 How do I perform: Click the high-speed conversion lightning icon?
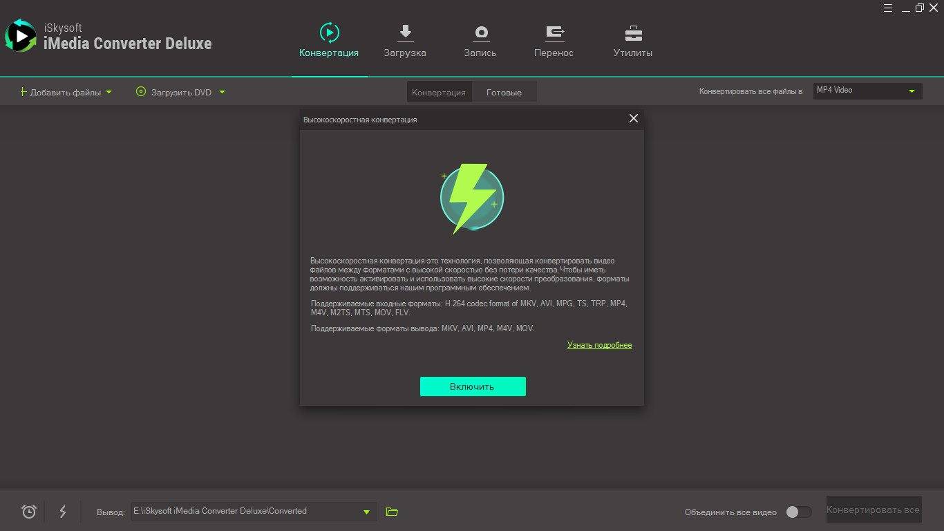point(63,512)
